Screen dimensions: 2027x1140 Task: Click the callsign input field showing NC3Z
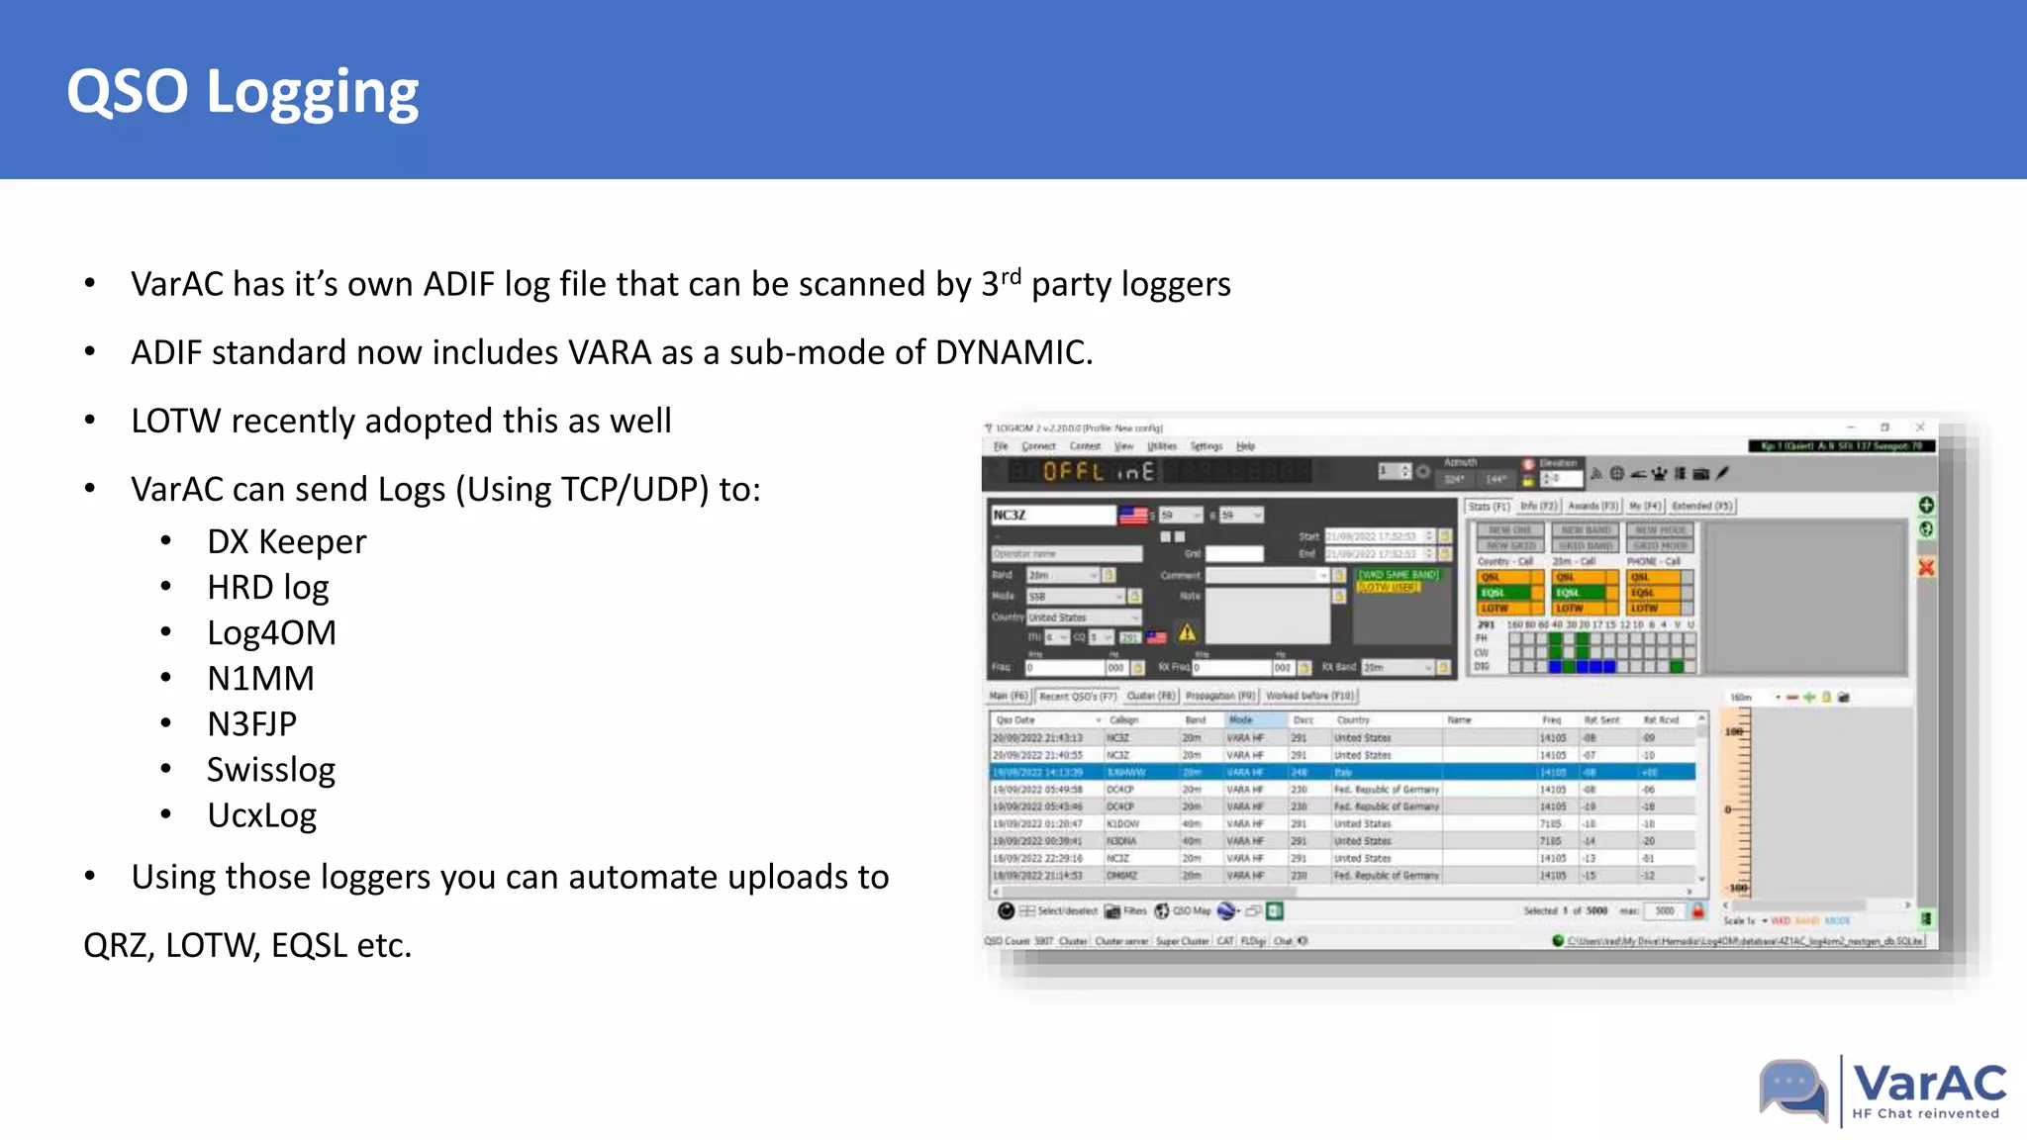(x=1052, y=515)
